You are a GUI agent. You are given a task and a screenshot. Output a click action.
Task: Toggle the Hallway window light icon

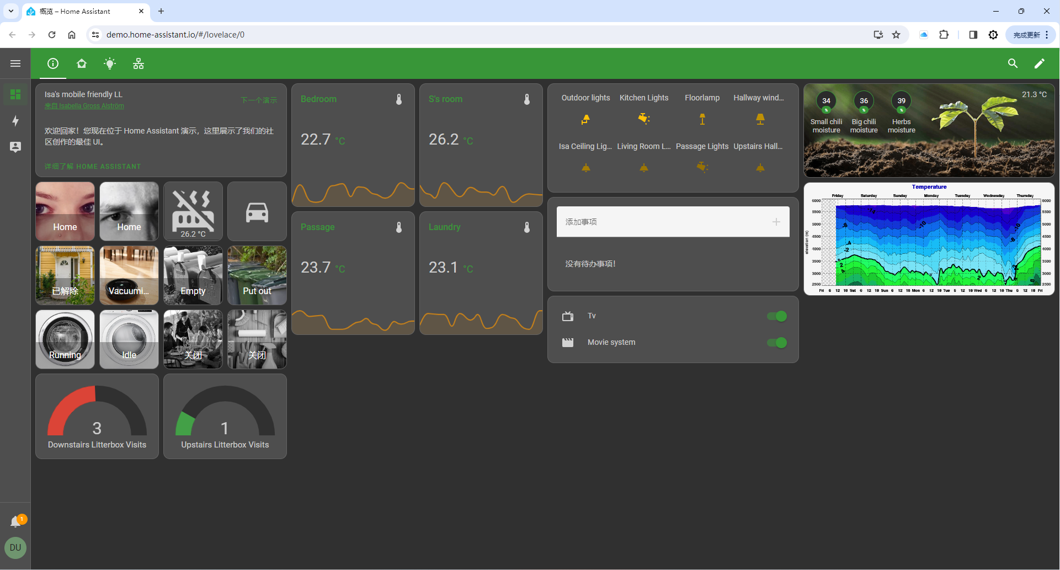(760, 119)
